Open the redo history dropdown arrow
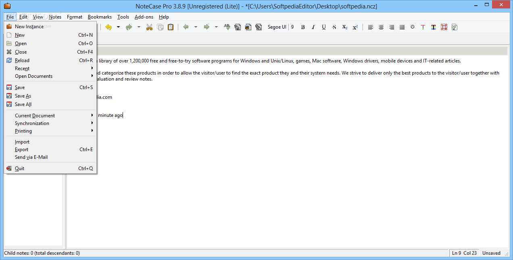 tap(139, 27)
